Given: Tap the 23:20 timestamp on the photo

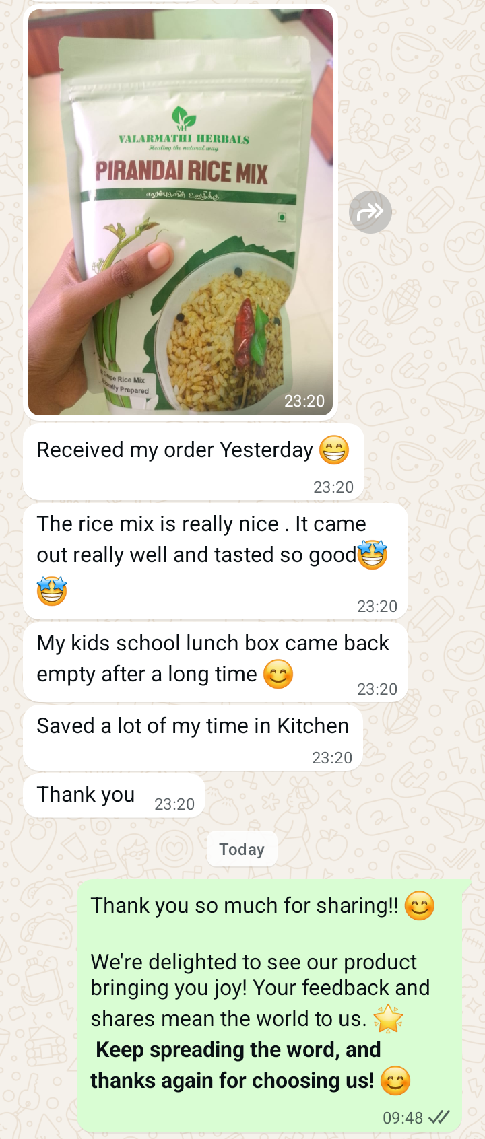Looking at the screenshot, I should point(304,401).
